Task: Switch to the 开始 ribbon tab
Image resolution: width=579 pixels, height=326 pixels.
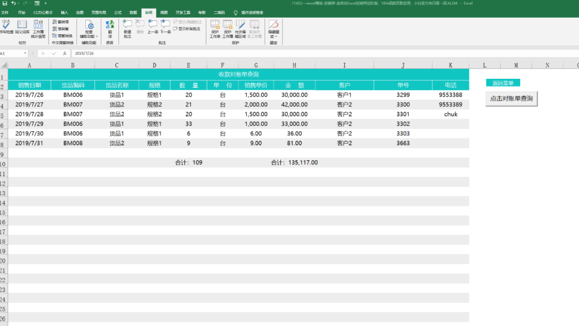Action: [21, 12]
